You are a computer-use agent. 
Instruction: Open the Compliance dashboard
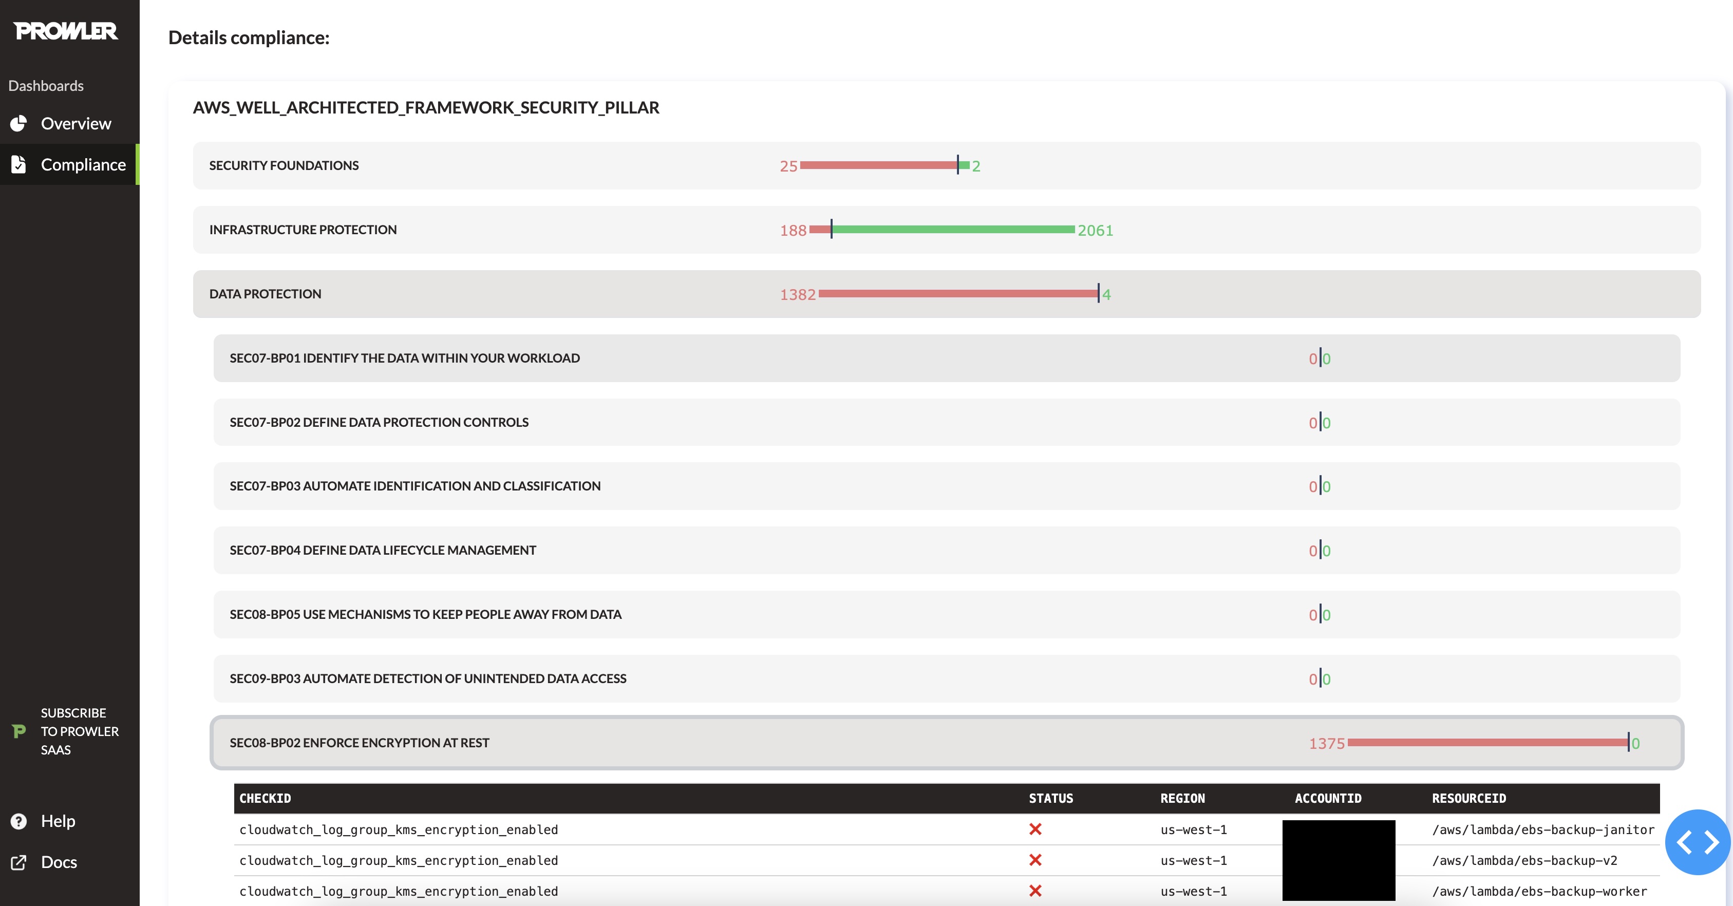[x=70, y=165]
